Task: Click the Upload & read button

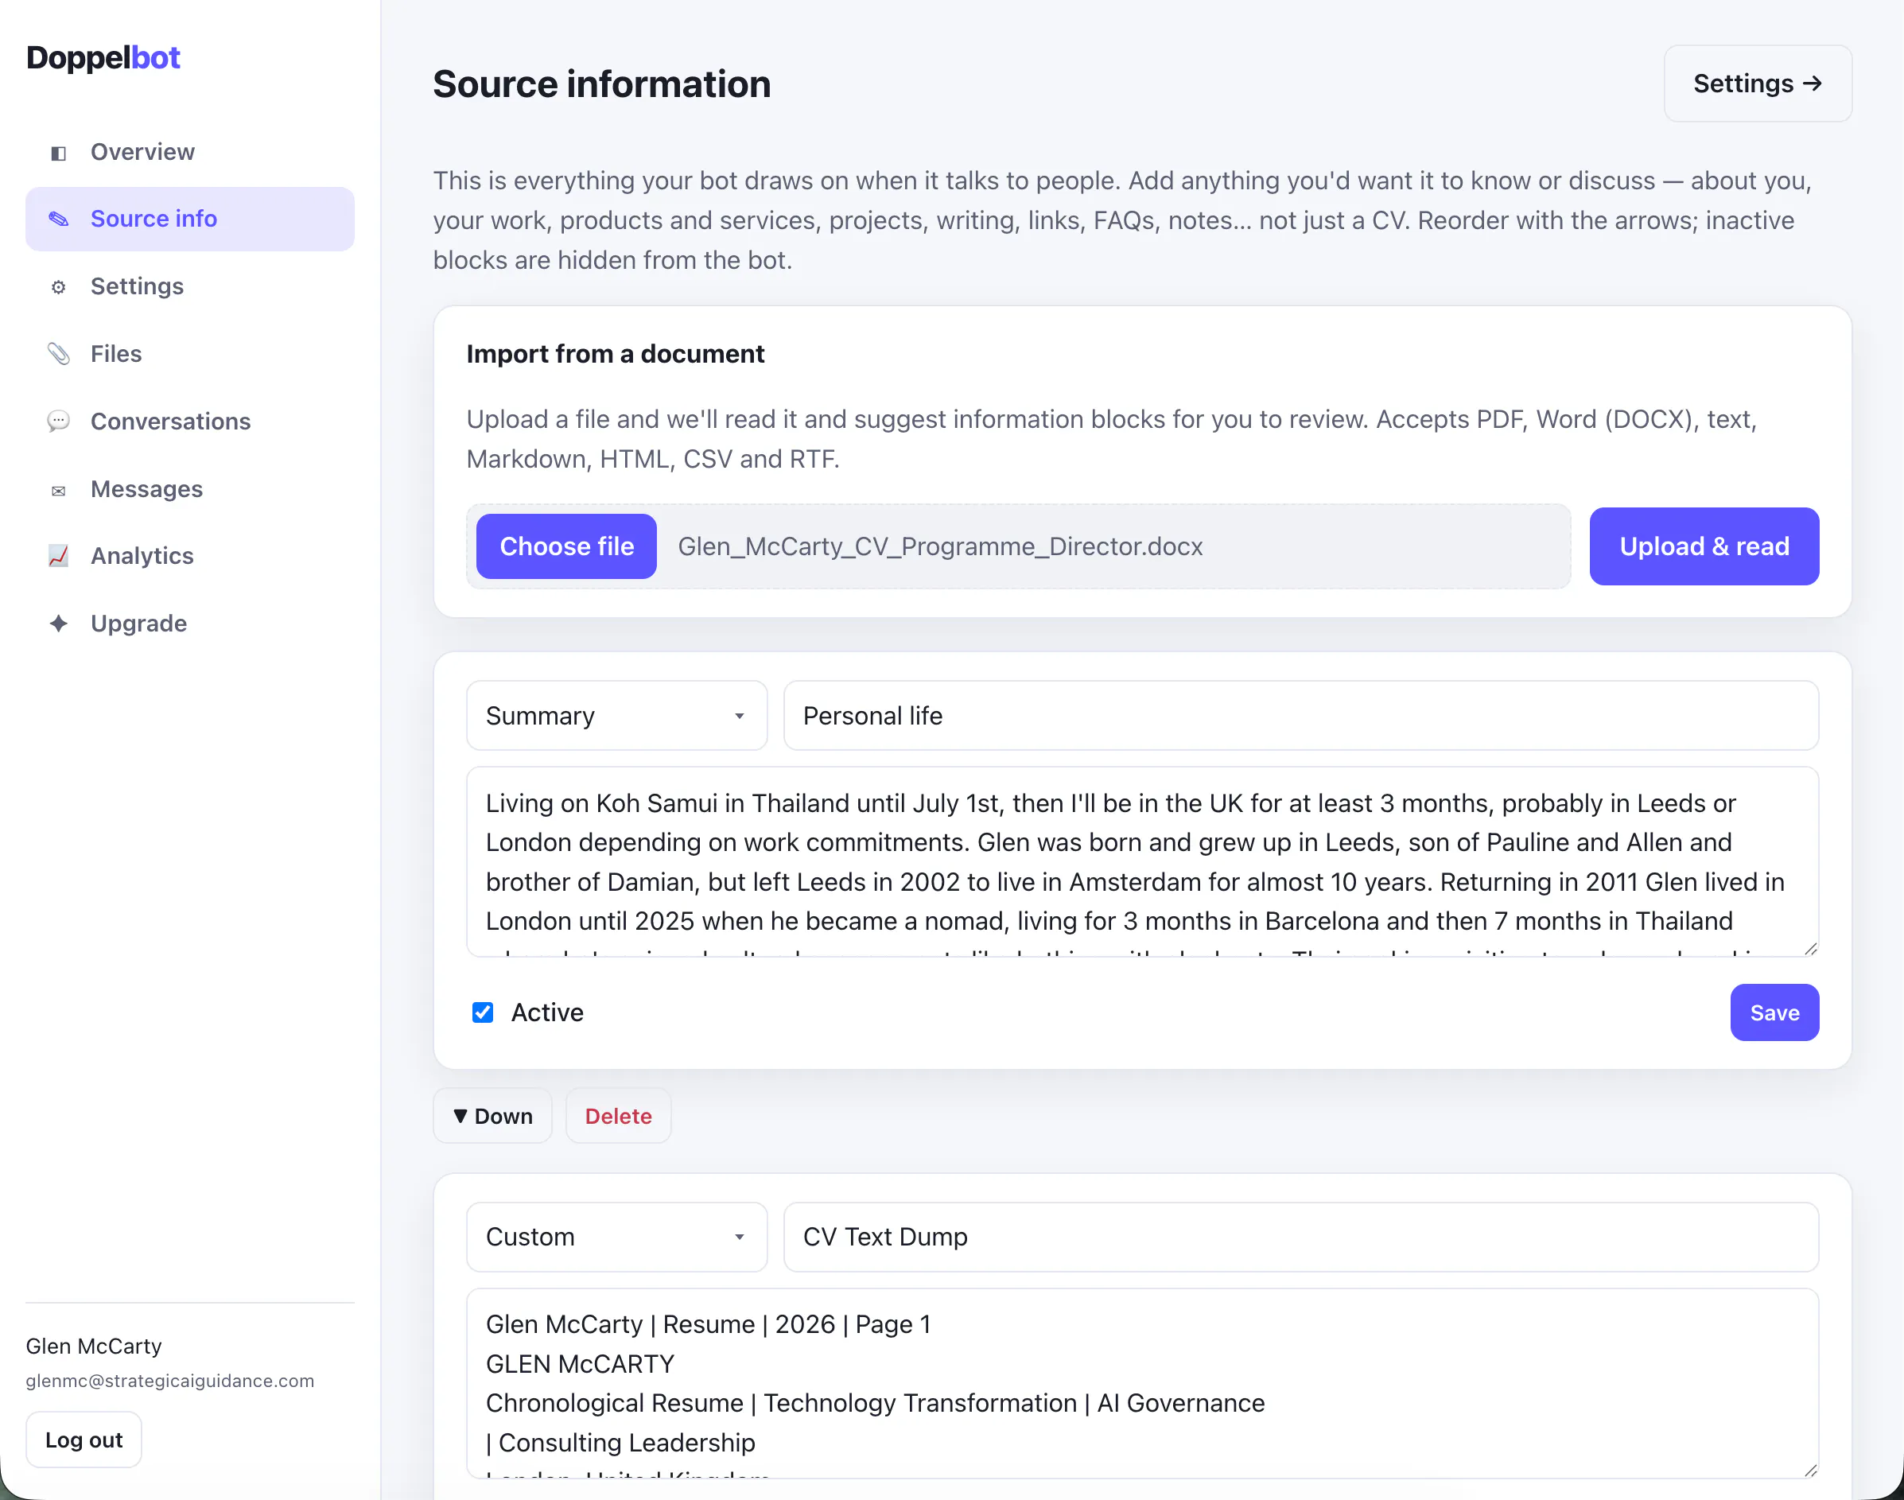Action: click(x=1704, y=546)
